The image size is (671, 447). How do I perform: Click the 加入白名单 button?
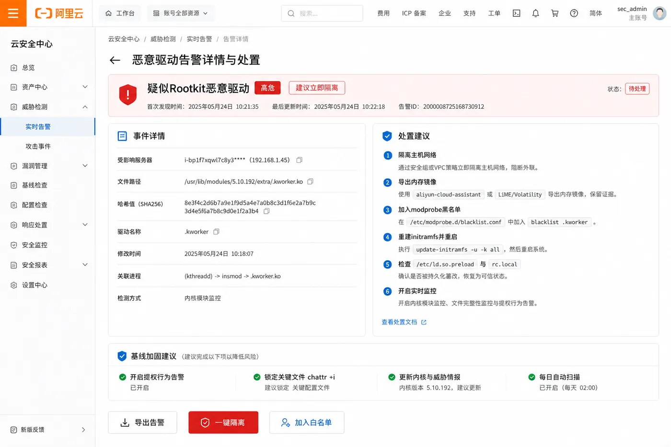point(307,423)
